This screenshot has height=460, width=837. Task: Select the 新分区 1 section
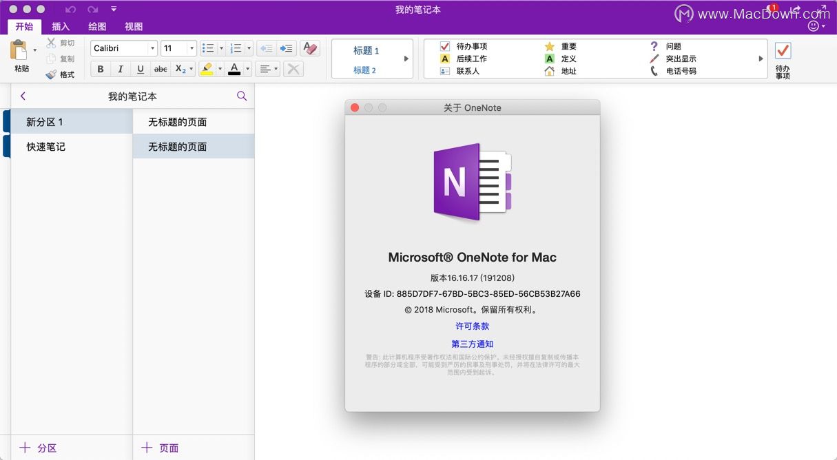coord(72,122)
